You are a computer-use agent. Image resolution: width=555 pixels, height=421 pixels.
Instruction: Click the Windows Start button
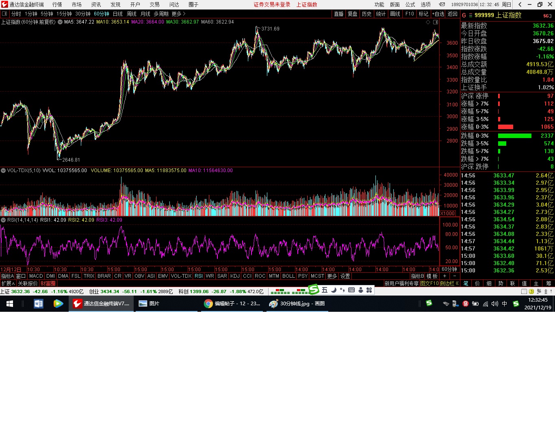[x=10, y=303]
